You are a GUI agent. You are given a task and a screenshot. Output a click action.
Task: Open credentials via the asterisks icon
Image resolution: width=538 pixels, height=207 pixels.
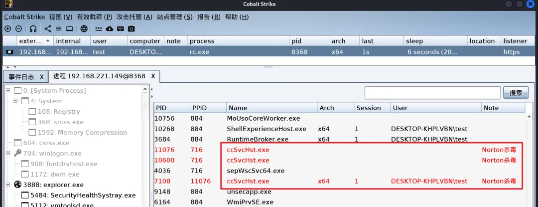pyautogui.click(x=99, y=29)
